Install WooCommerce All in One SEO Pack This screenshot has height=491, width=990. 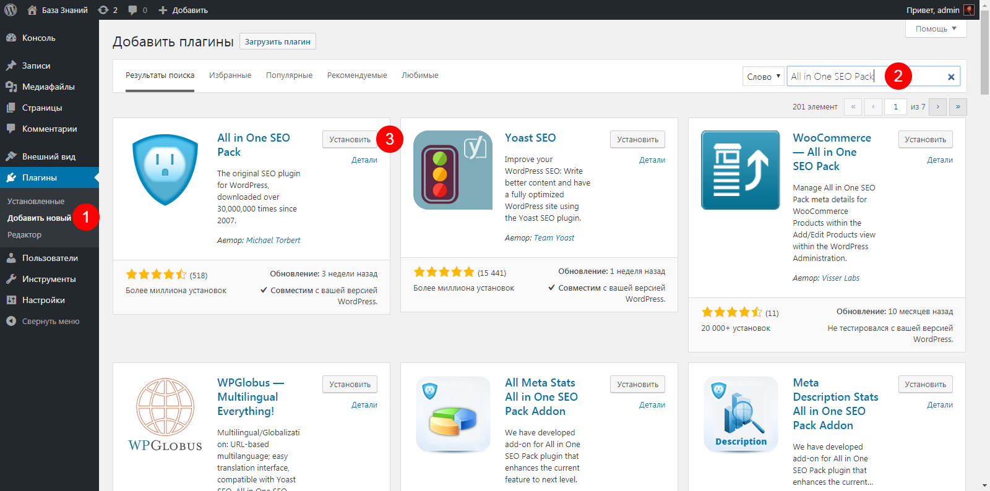[925, 139]
